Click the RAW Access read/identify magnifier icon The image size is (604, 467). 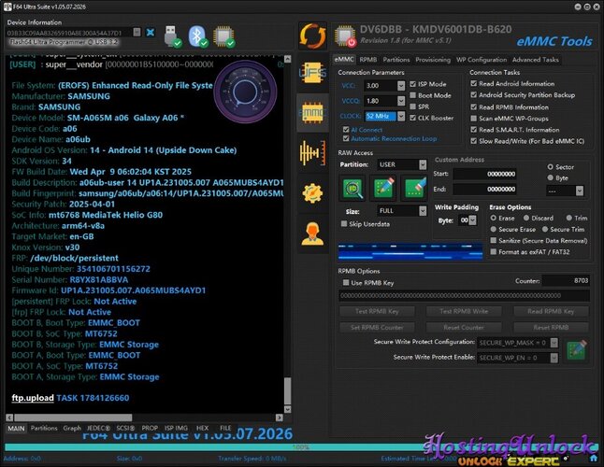pyautogui.click(x=352, y=188)
